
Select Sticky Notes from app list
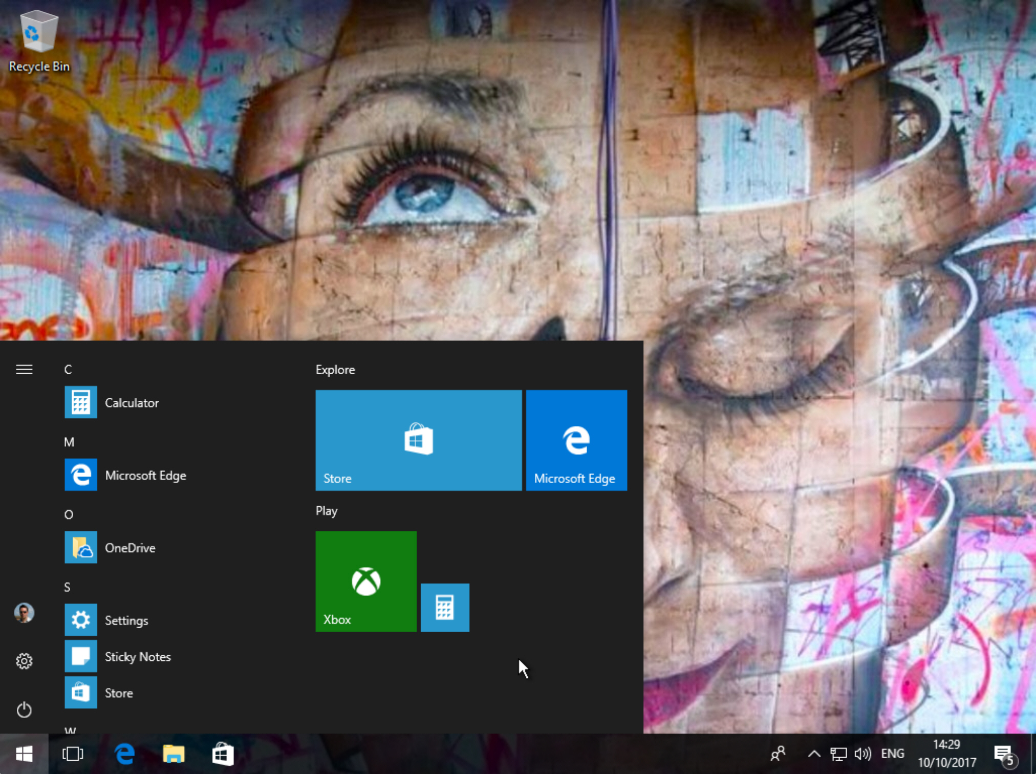[x=137, y=655]
